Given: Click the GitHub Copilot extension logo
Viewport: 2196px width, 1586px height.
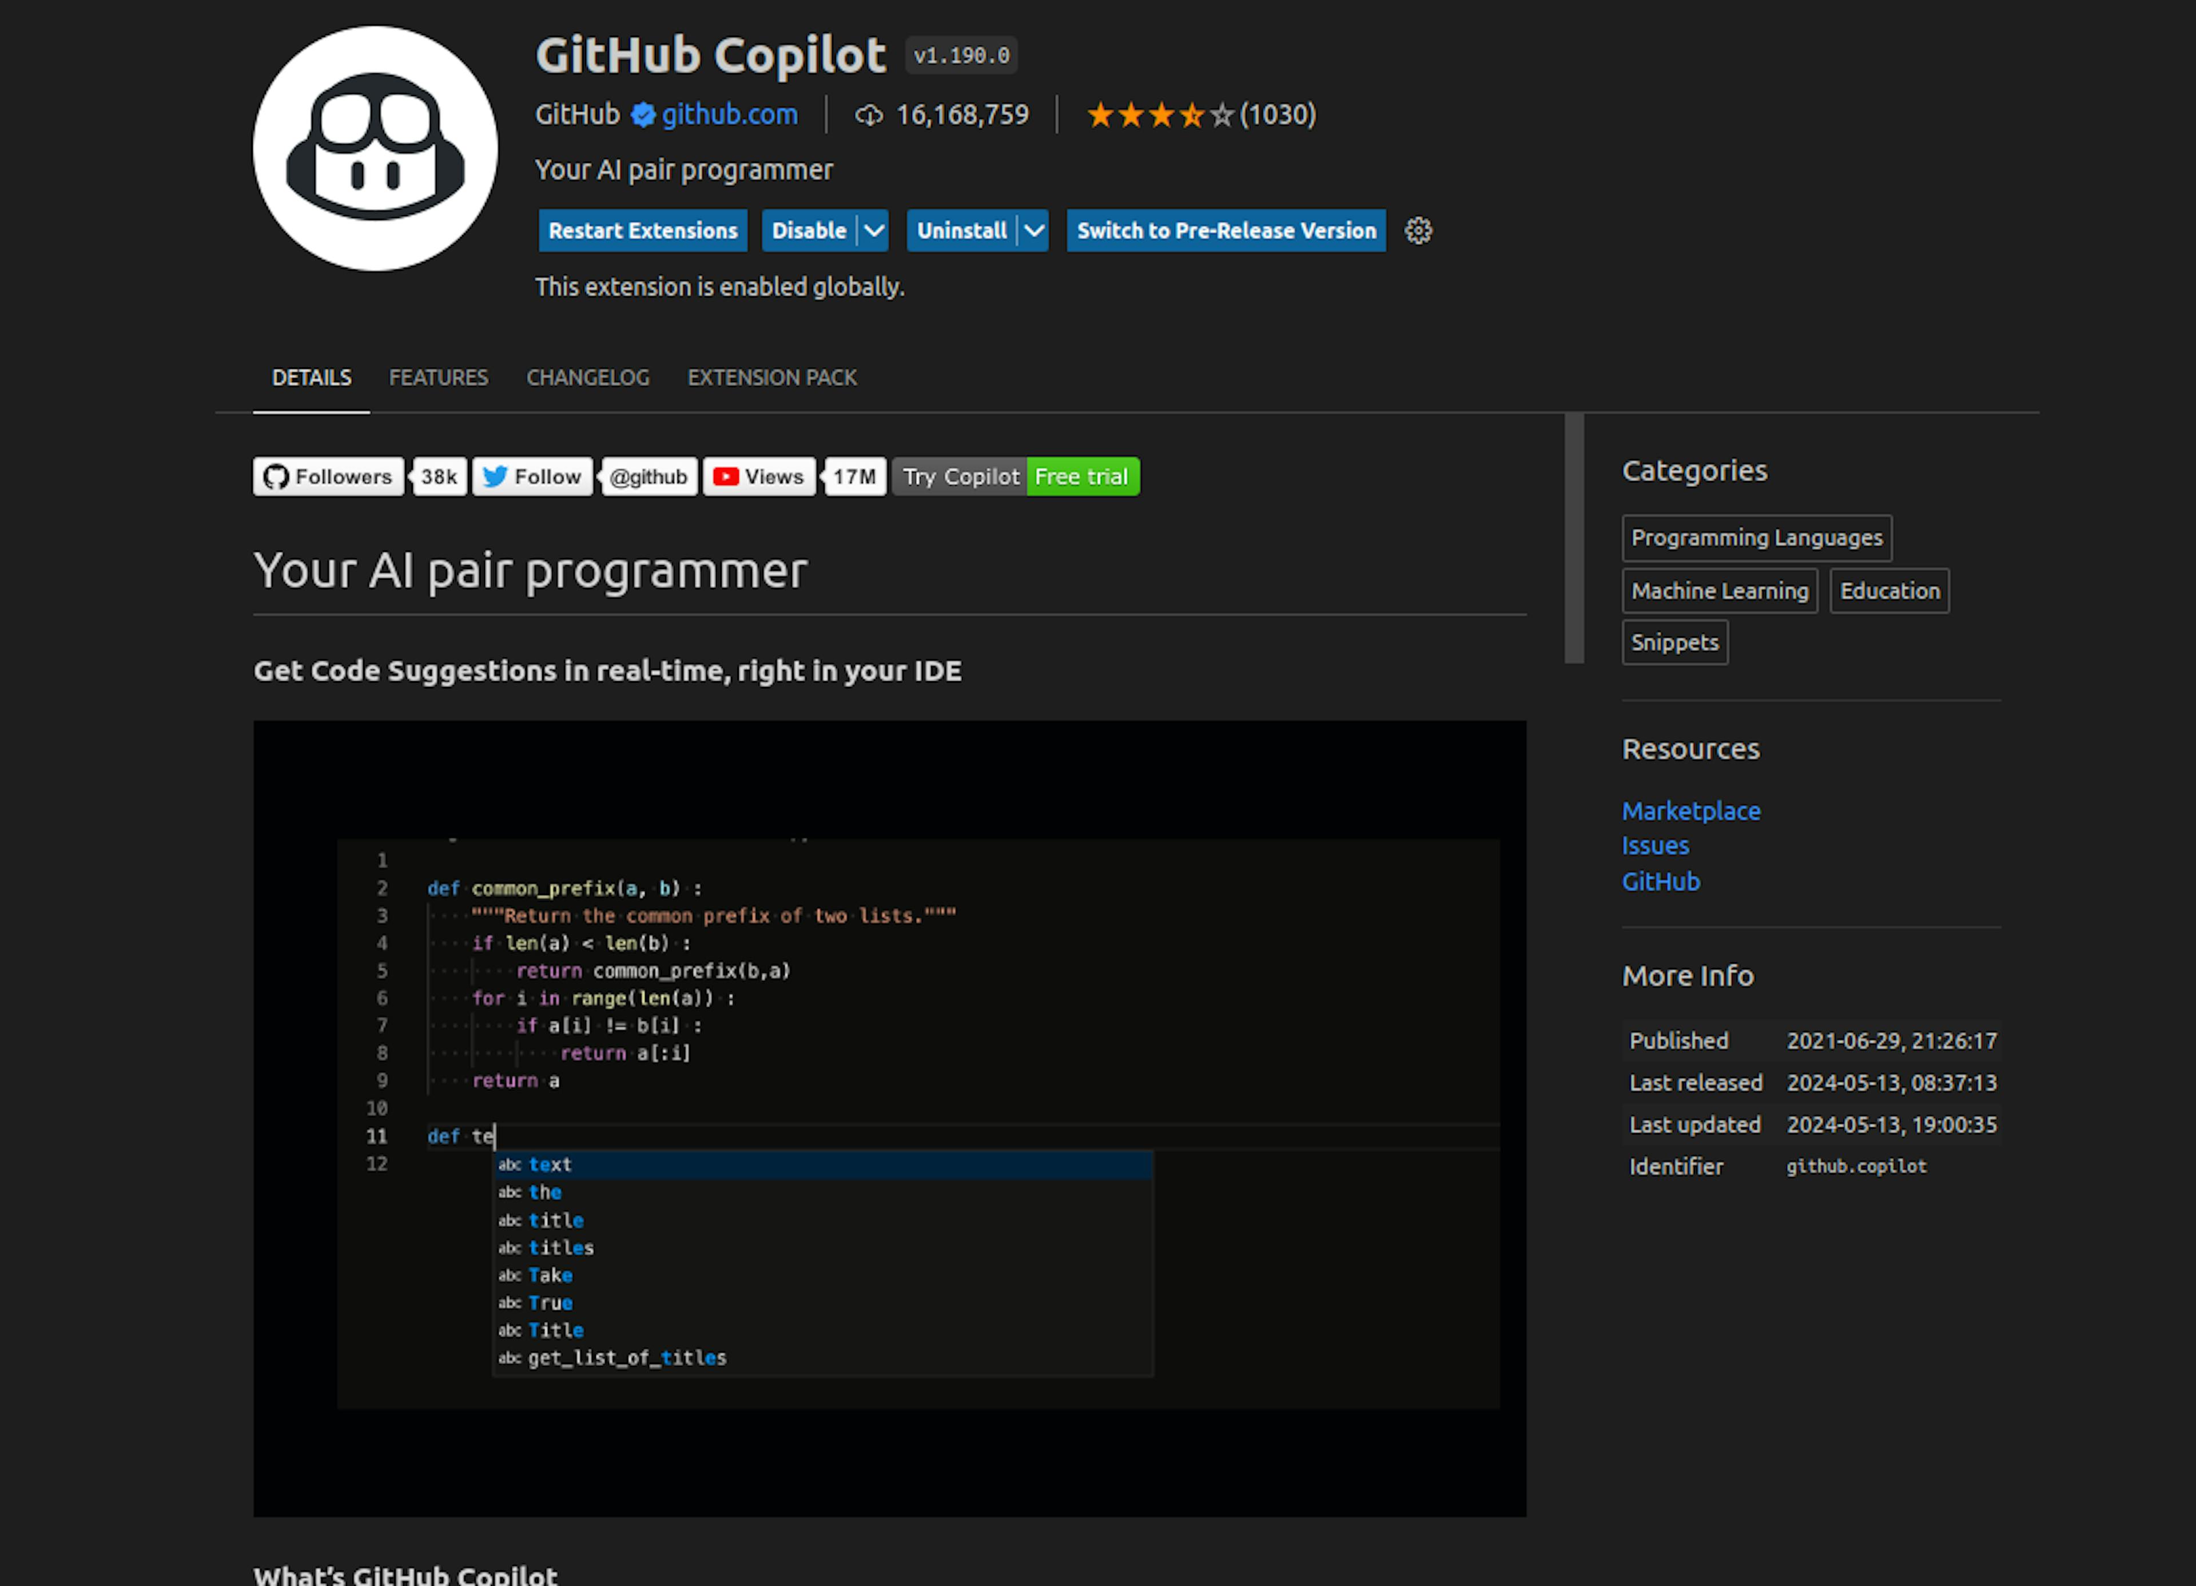Looking at the screenshot, I should [375, 148].
